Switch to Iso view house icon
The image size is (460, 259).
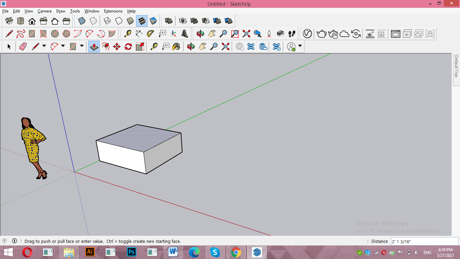9,21
